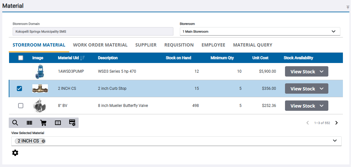
Task: Open the search magnifier tool
Action: point(15,123)
